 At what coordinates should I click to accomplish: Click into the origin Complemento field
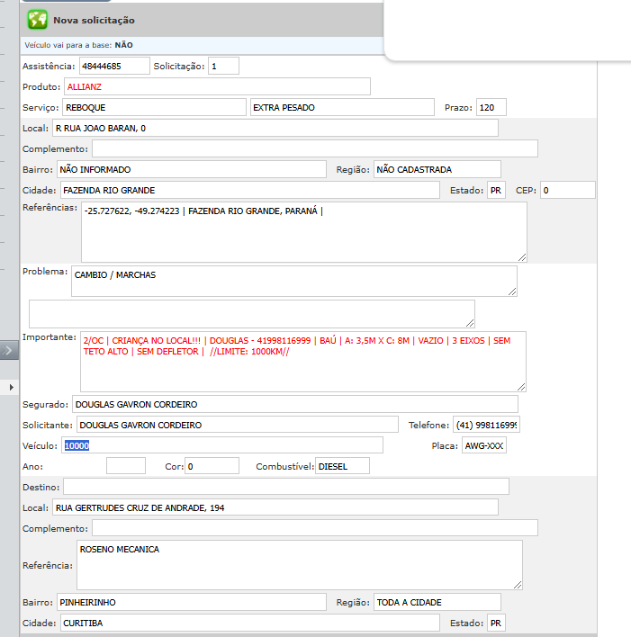(x=314, y=148)
